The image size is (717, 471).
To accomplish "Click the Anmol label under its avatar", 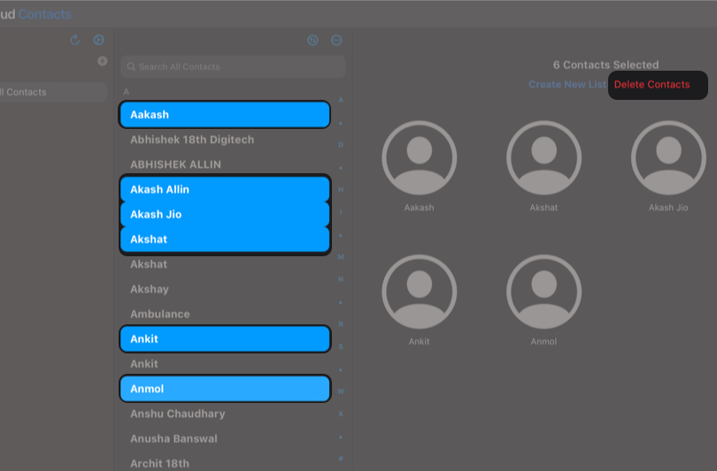I will point(544,341).
